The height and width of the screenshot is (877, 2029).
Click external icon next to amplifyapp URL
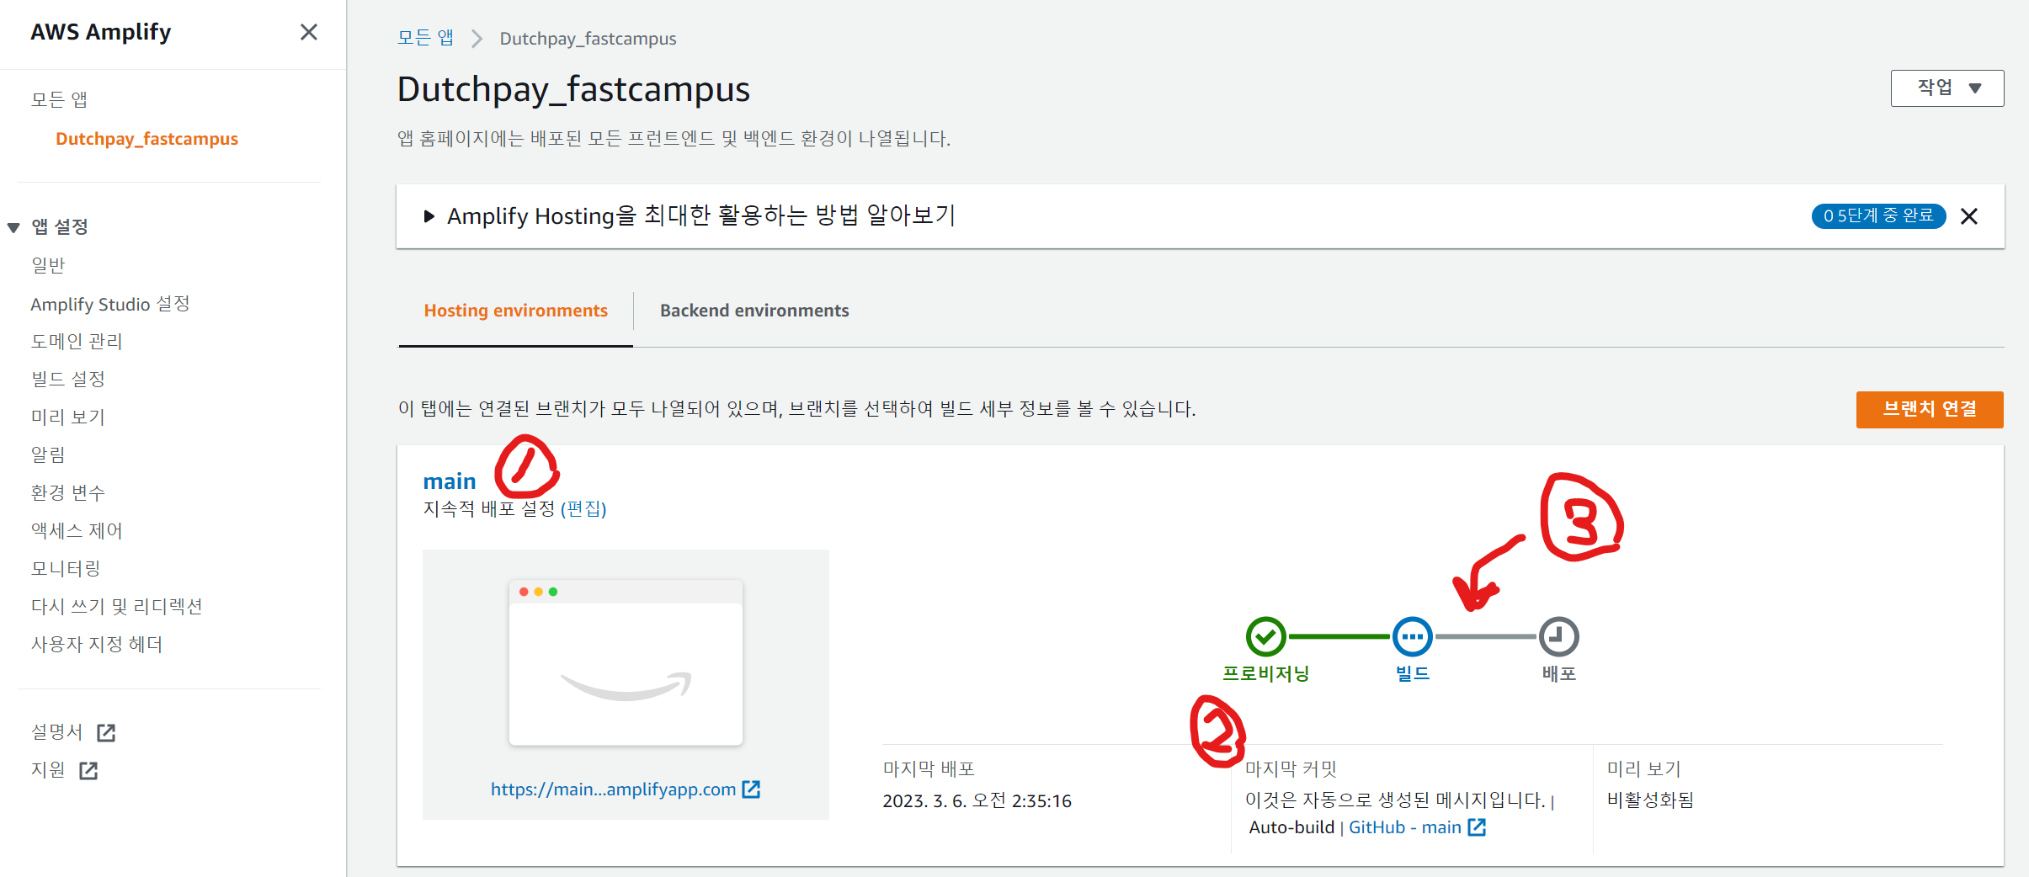click(x=751, y=789)
